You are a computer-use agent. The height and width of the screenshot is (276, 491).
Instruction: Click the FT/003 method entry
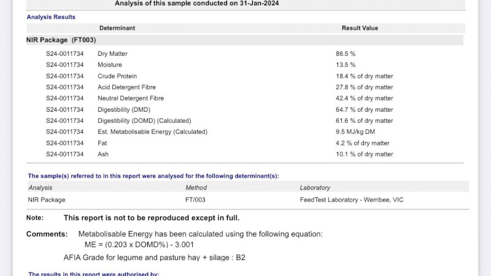[x=196, y=200]
